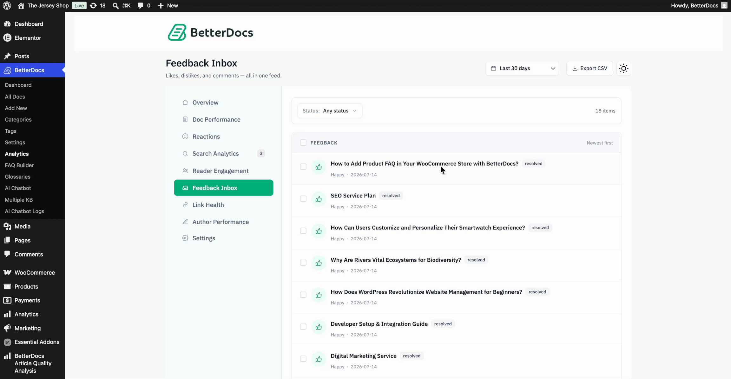Open 'How Does WordPress Revolutionize' feedback item
Image resolution: width=731 pixels, height=379 pixels.
pyautogui.click(x=426, y=292)
